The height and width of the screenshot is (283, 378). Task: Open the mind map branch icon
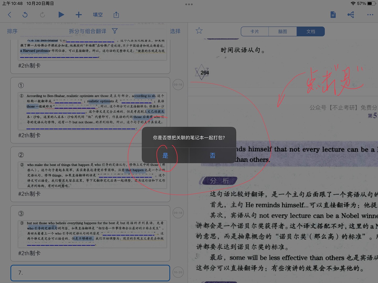coord(351,15)
